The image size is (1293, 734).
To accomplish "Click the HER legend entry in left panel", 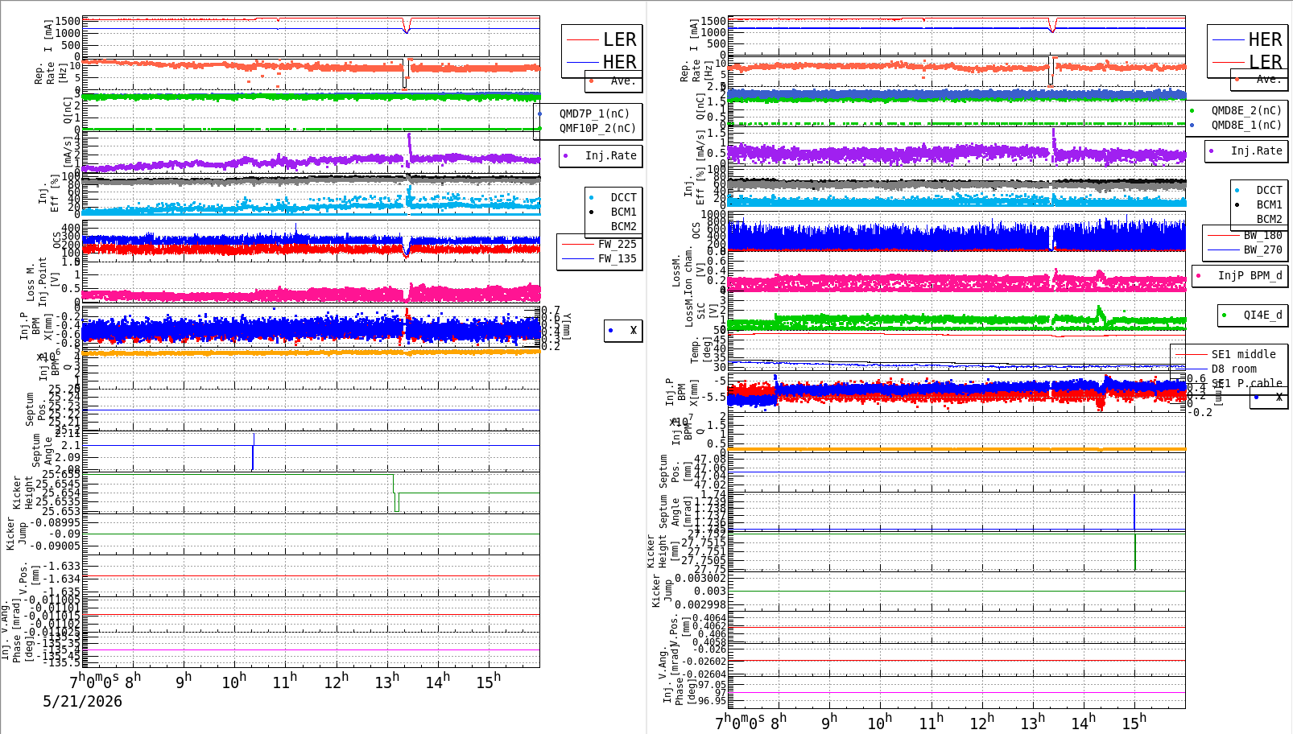I will tap(619, 62).
